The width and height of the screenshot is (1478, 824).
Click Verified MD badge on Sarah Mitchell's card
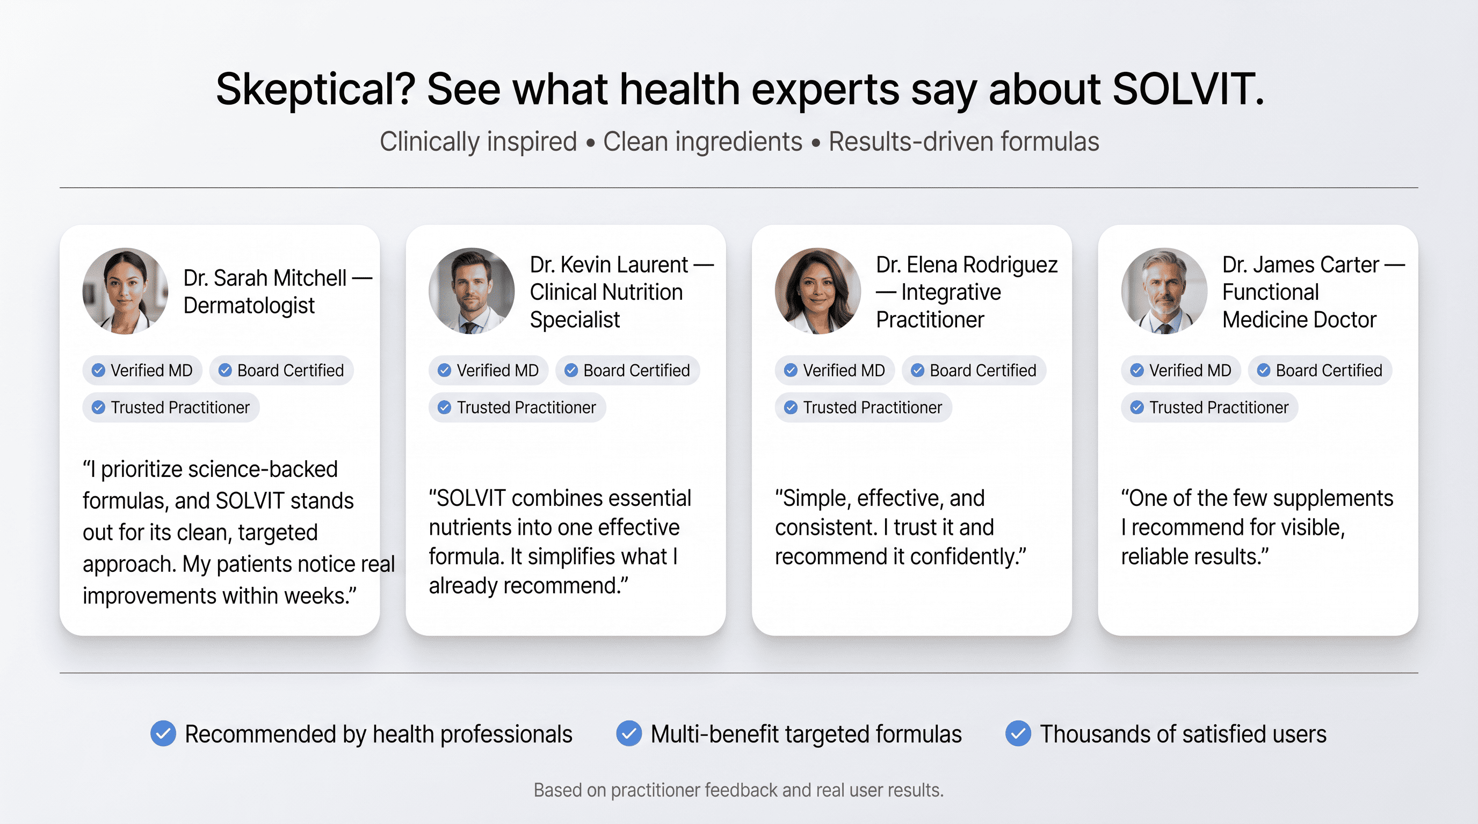142,370
